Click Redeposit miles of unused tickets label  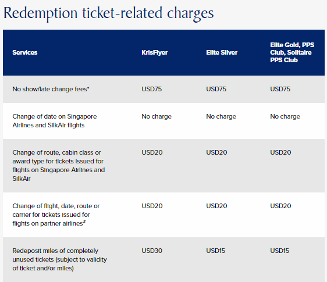click(59, 259)
